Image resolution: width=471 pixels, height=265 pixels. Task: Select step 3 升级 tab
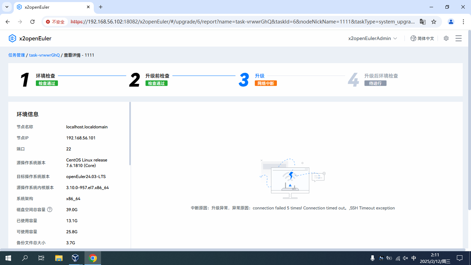click(x=259, y=76)
